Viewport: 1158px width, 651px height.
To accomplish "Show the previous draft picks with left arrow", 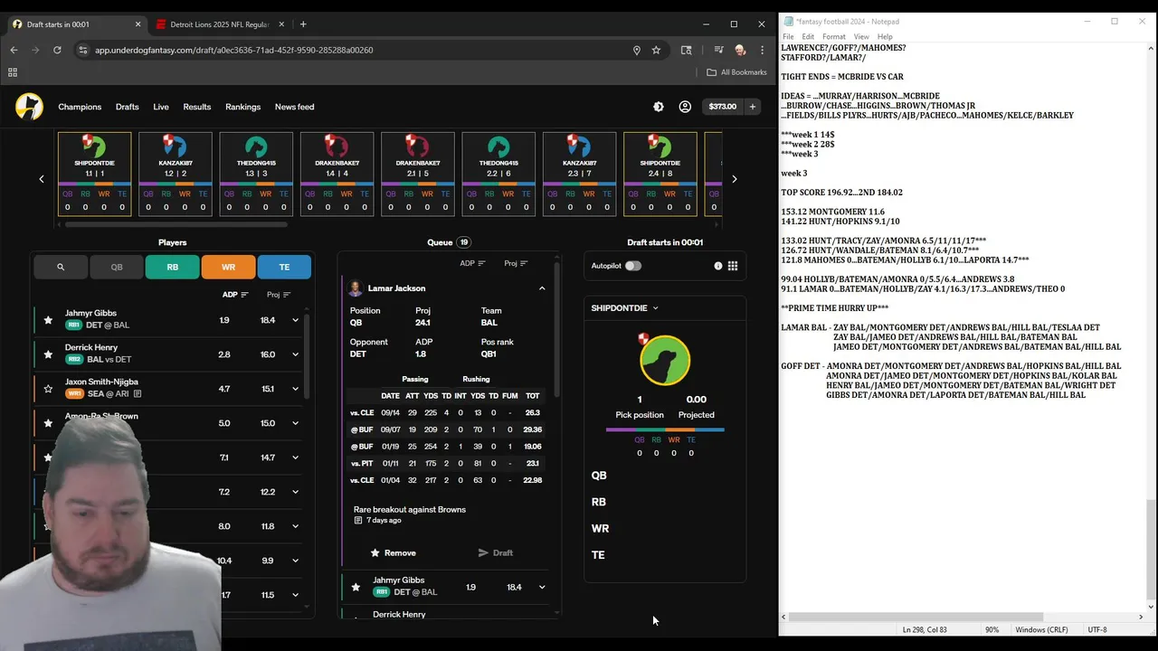I will point(41,179).
